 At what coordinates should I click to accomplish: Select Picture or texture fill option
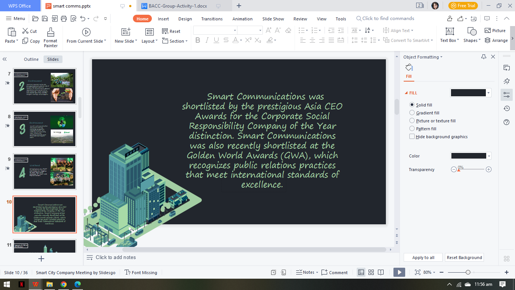point(412,121)
